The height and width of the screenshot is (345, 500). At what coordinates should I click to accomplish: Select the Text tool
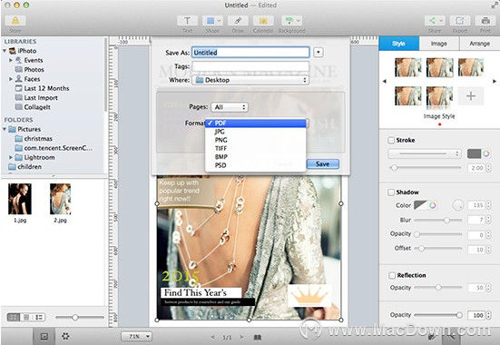187,21
